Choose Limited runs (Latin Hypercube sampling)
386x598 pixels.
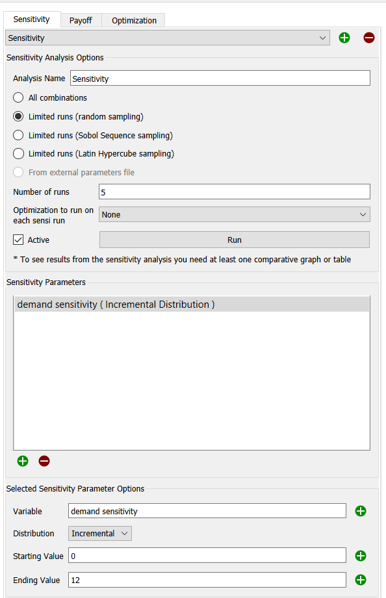(x=18, y=154)
